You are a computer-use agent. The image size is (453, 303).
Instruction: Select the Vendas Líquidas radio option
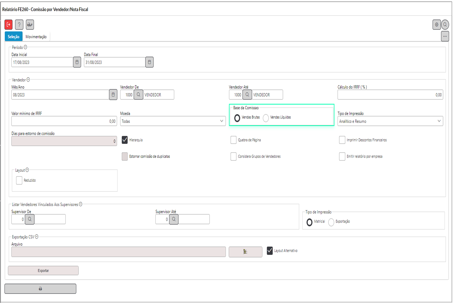tap(266, 118)
